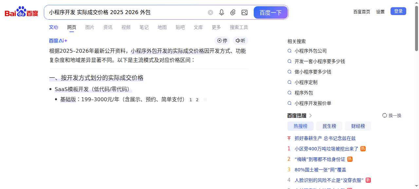The height and width of the screenshot is (189, 419).
Task: Open related search 小程序外包公司
Action: point(310,51)
